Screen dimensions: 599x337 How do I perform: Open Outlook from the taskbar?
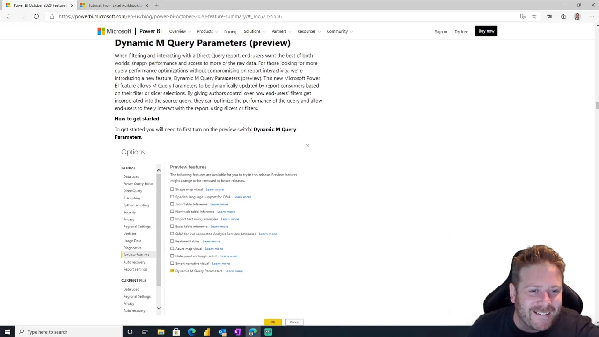[222, 332]
